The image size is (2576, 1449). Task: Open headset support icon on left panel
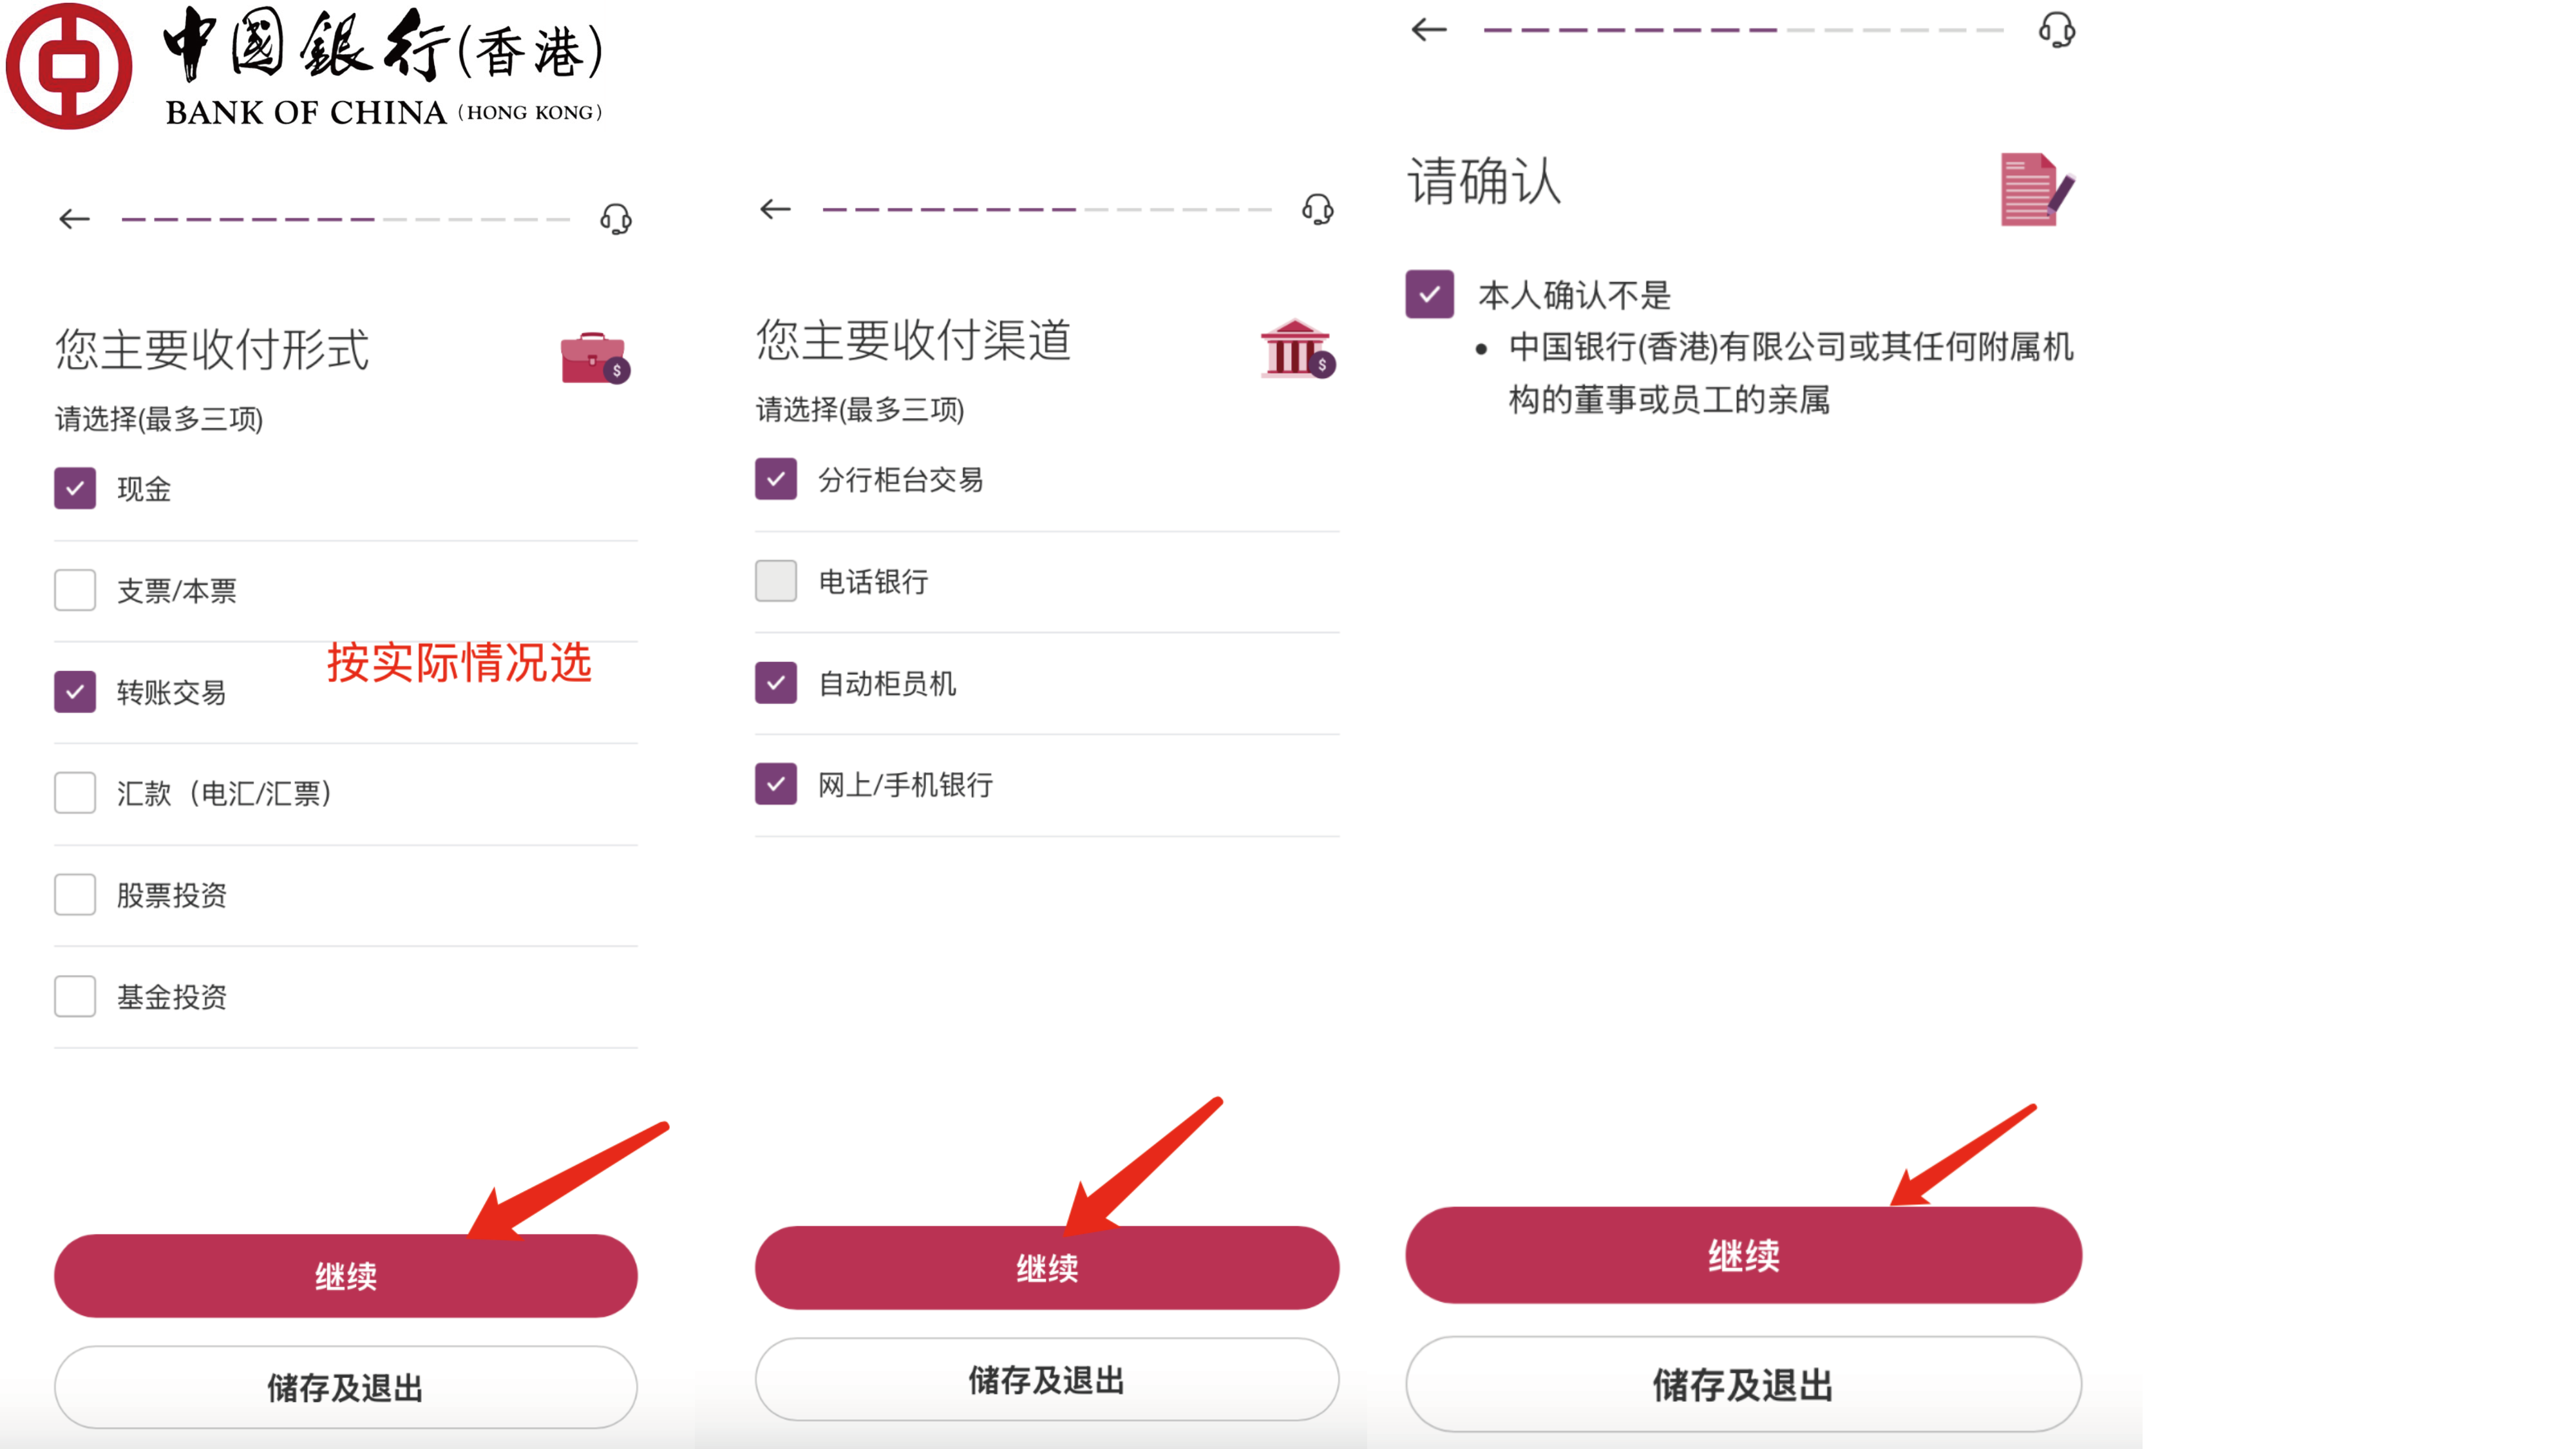617,219
